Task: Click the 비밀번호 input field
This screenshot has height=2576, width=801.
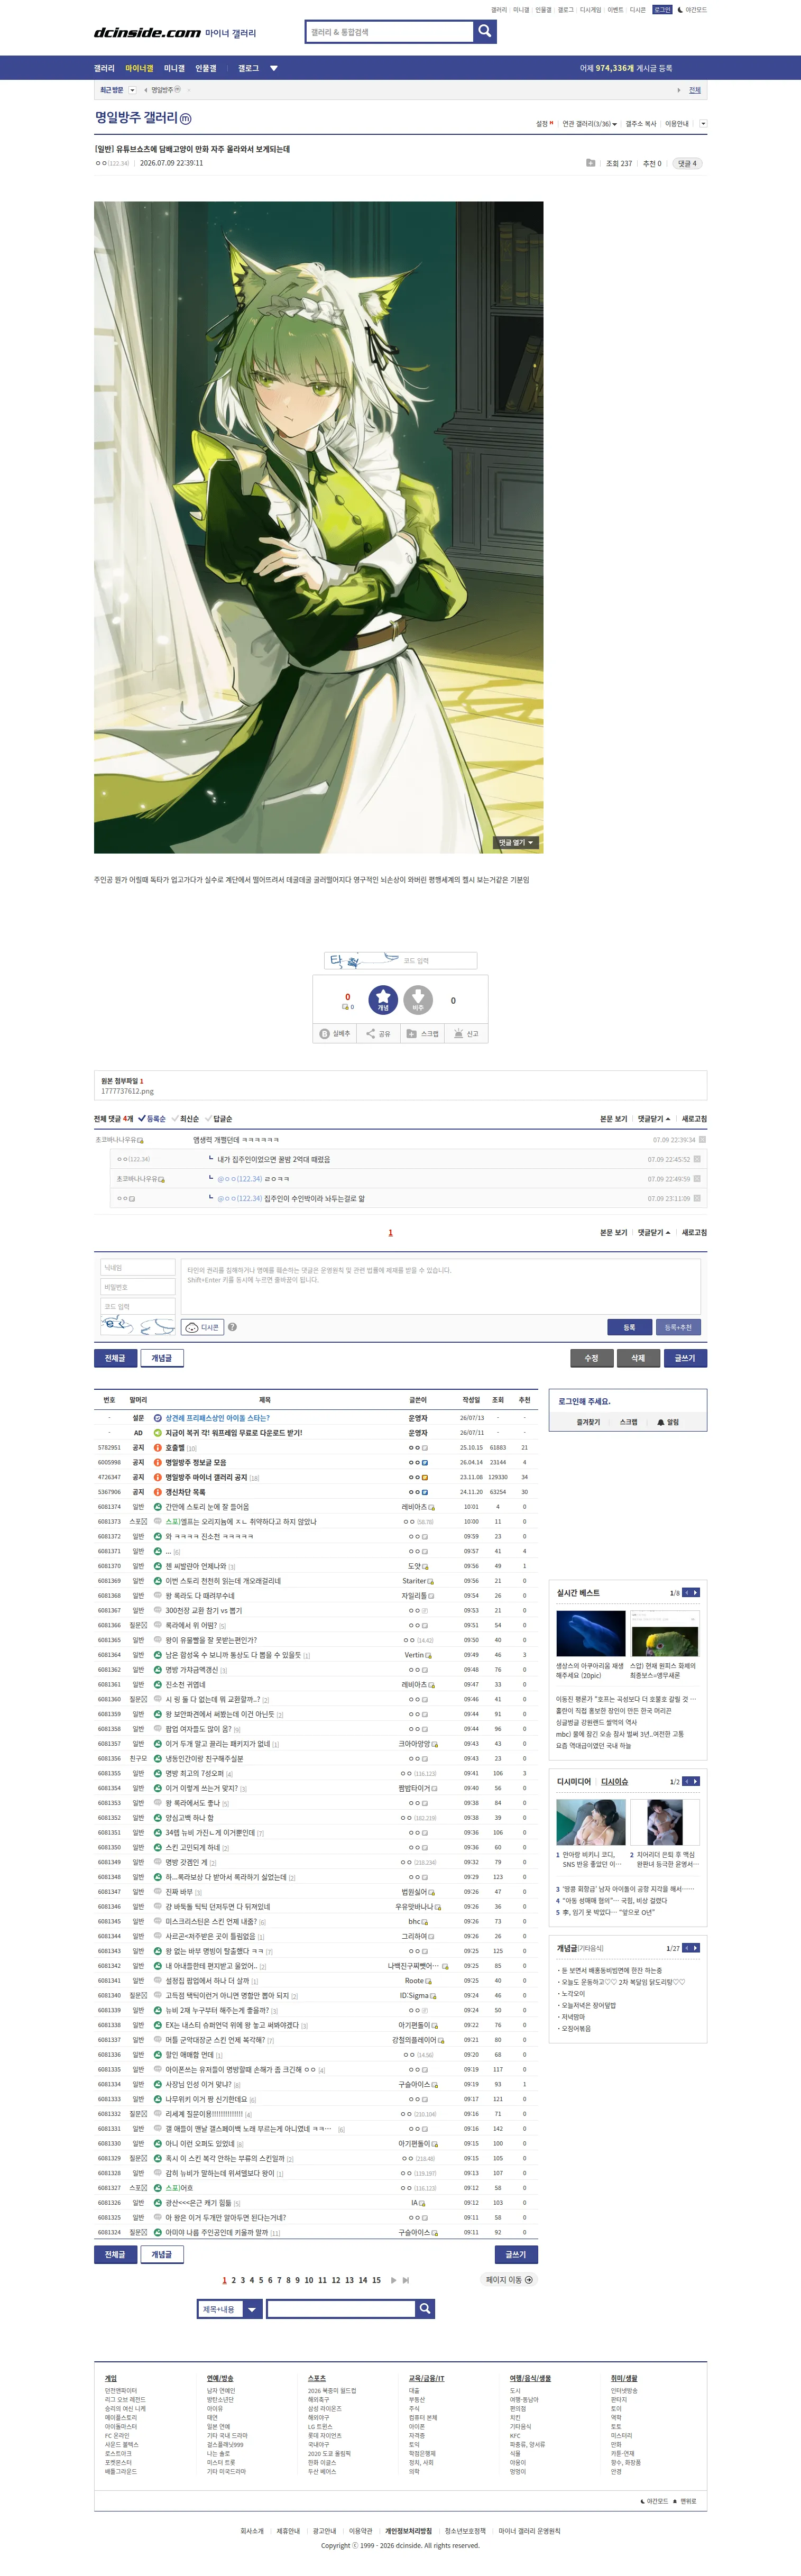Action: (137, 1287)
